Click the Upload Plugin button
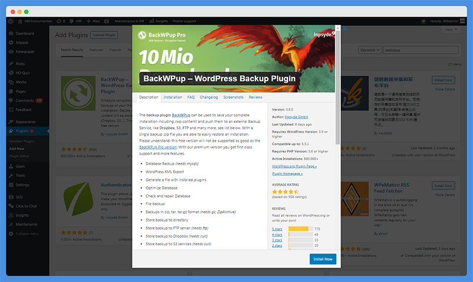The image size is (473, 282). coord(104,35)
